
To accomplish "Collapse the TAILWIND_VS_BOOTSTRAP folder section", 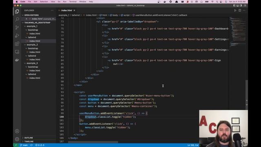I will (x=39, y=22).
